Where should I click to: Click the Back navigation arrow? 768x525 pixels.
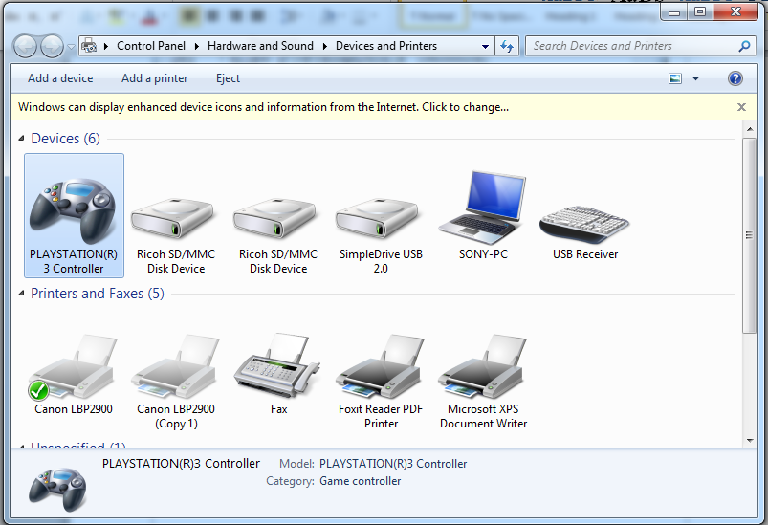coord(25,47)
